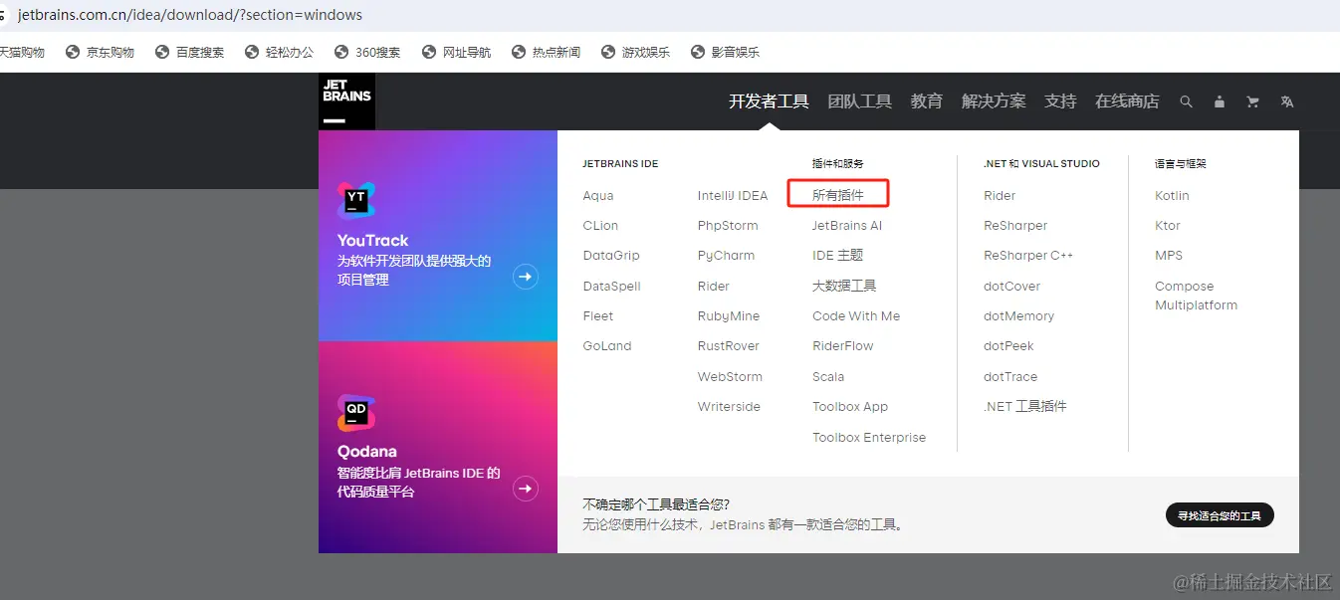Open the dotMemory link
This screenshot has height=600, width=1340.
pyautogui.click(x=1018, y=316)
